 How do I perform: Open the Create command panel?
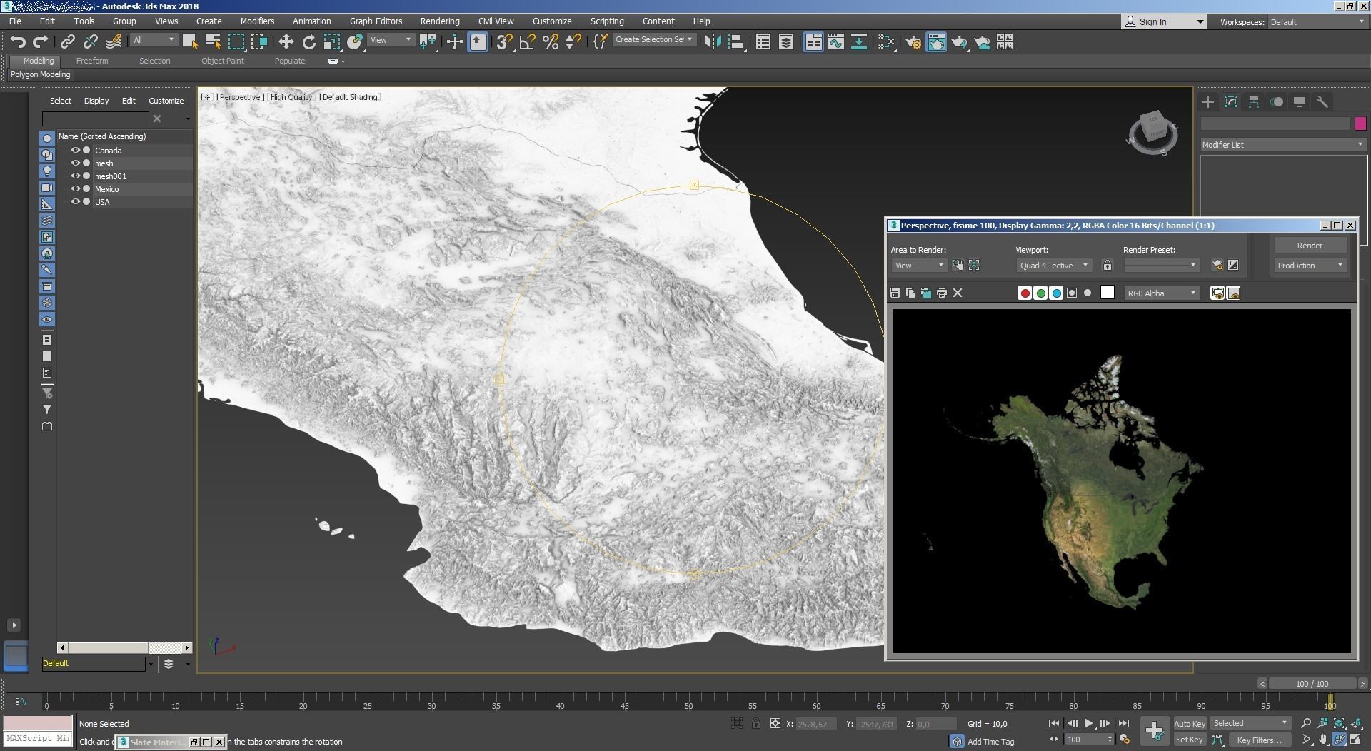(x=1208, y=102)
